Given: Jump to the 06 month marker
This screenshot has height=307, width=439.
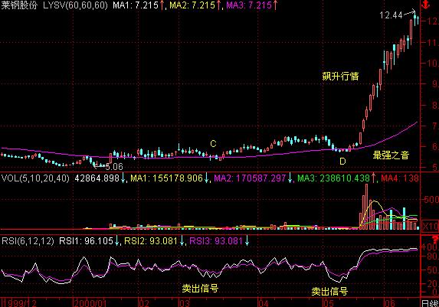Looking at the screenshot, I should pos(389,303).
